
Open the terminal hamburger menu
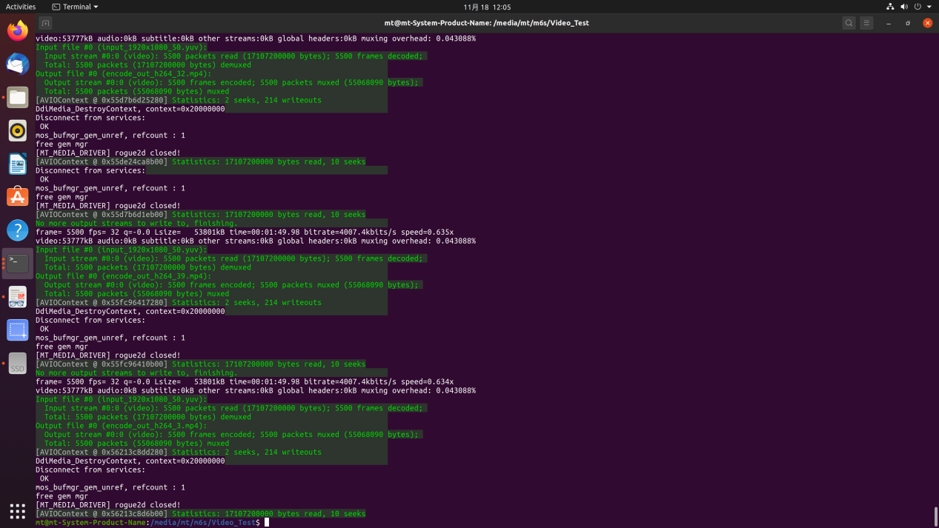coord(866,23)
